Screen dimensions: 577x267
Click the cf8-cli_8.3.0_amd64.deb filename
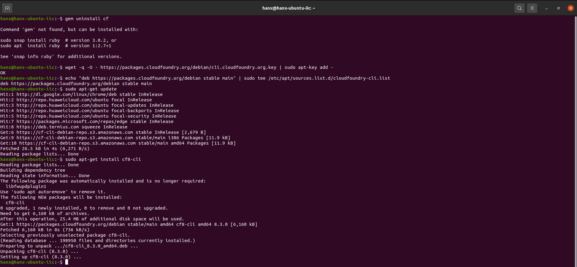pos(96,246)
